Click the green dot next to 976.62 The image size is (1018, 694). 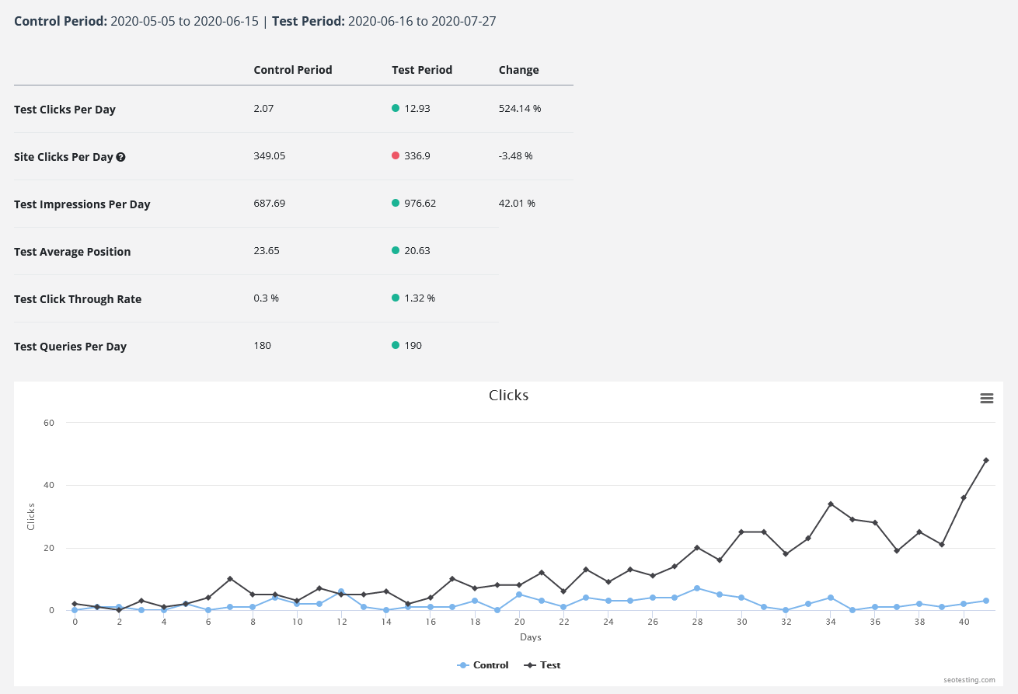click(x=396, y=203)
